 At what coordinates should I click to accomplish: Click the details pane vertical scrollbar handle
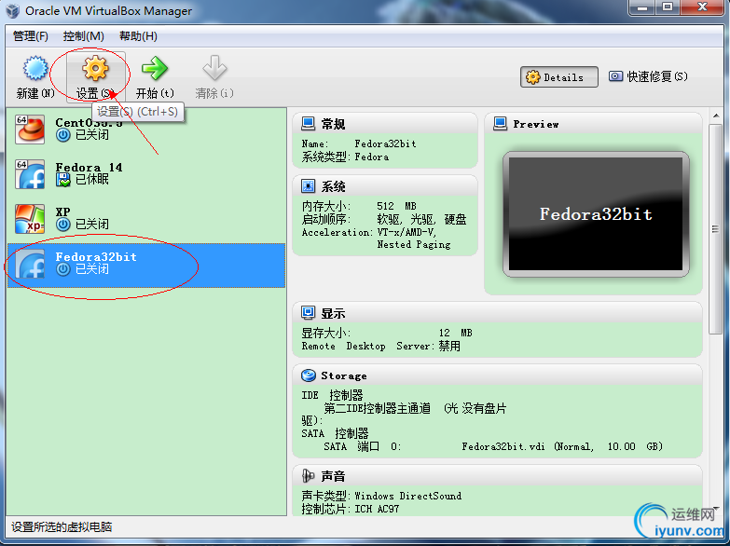click(x=715, y=229)
